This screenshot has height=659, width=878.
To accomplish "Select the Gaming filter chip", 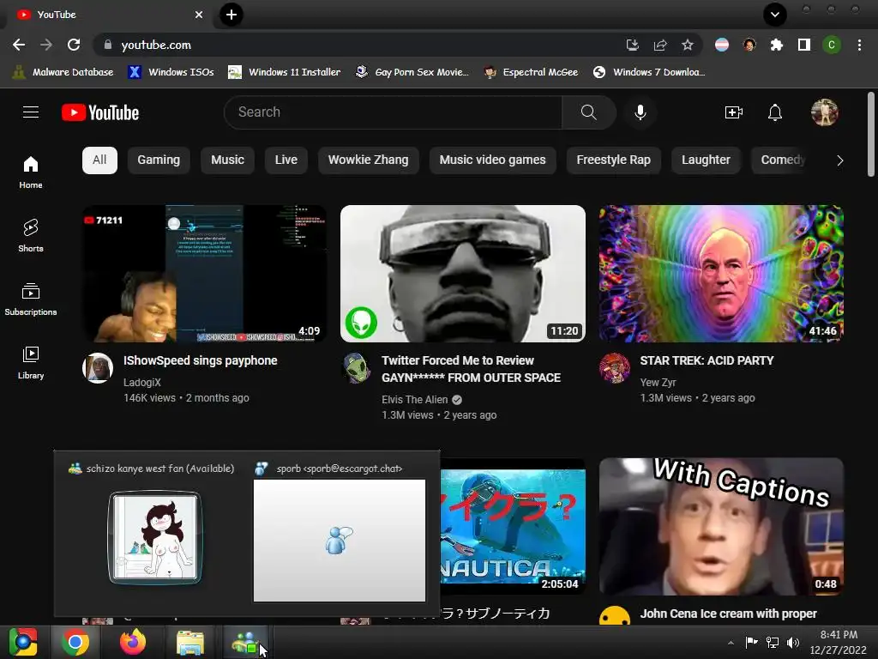I will tap(159, 160).
